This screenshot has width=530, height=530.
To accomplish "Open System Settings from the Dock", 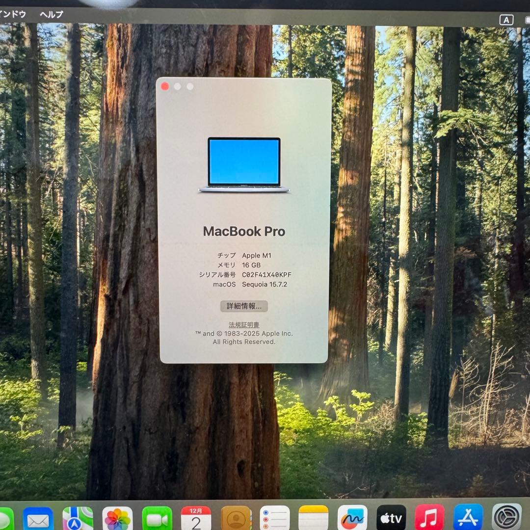I will [x=506, y=518].
